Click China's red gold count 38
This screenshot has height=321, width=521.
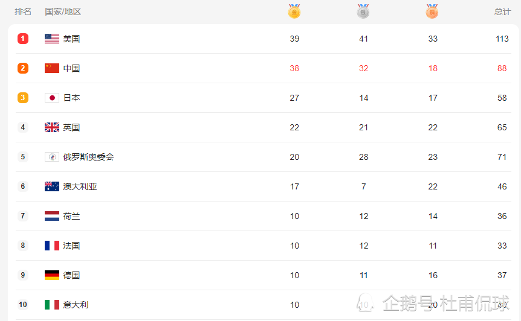click(294, 68)
